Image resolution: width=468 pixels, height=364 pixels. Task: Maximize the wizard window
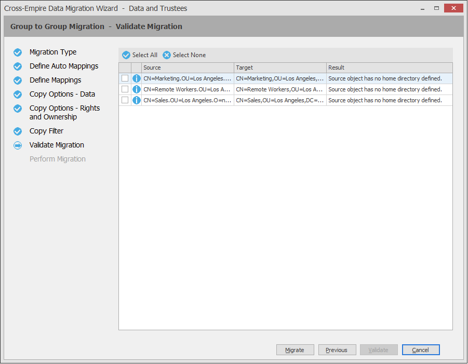[436, 8]
